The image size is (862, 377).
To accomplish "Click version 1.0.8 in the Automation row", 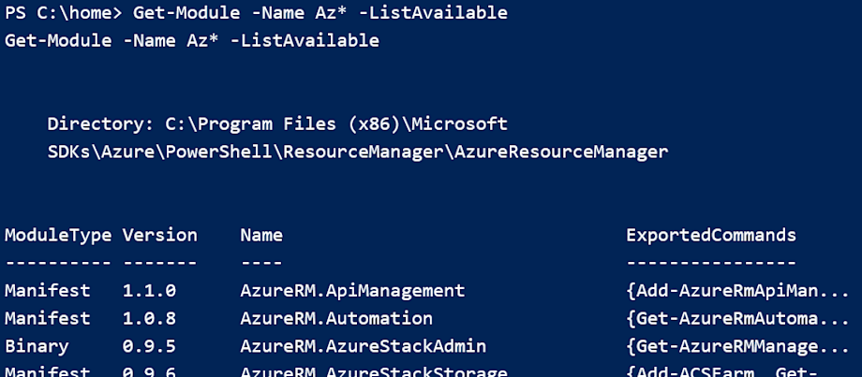I will [x=149, y=319].
